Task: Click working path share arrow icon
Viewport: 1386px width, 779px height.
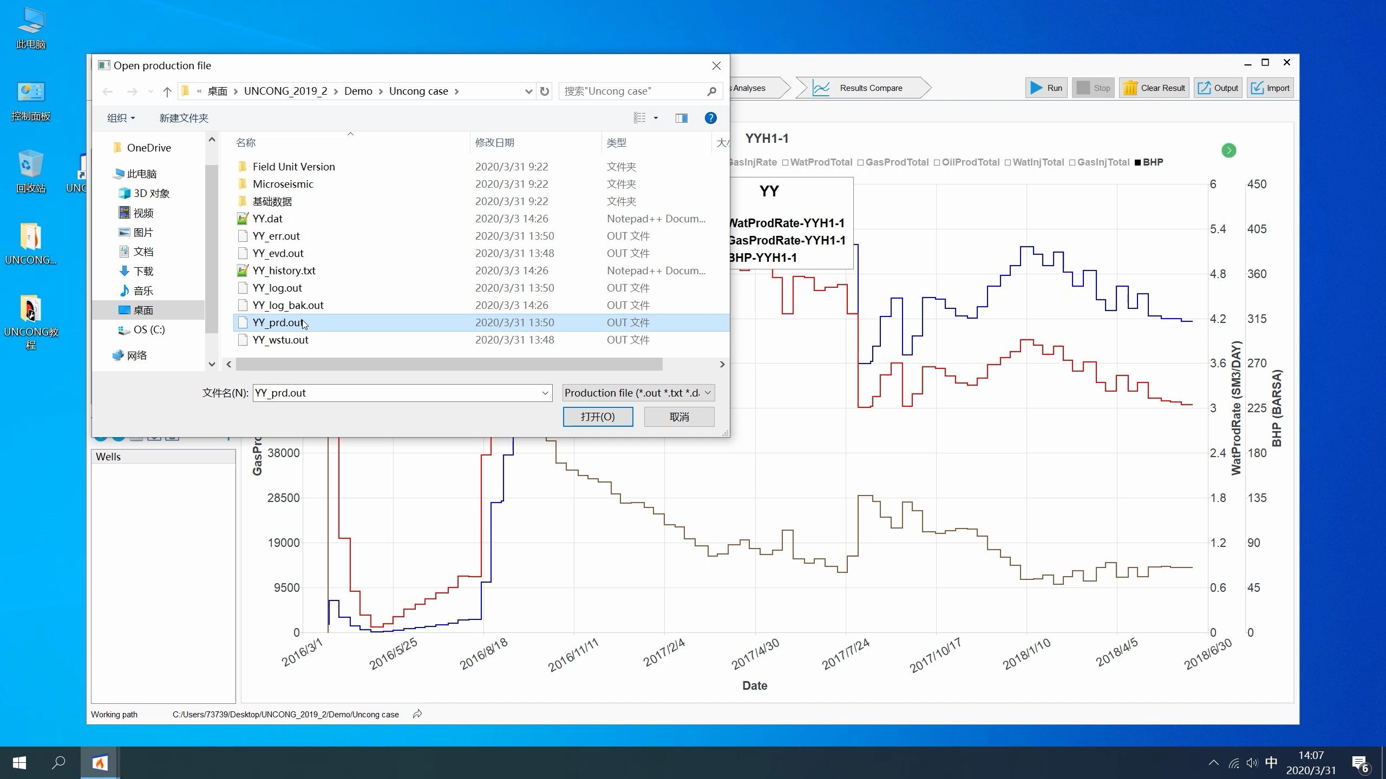Action: pos(417,714)
